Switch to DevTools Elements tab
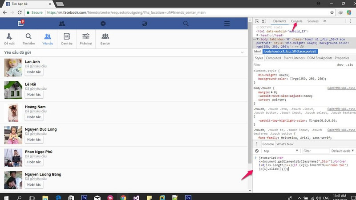The width and height of the screenshot is (356, 200). (279, 21)
